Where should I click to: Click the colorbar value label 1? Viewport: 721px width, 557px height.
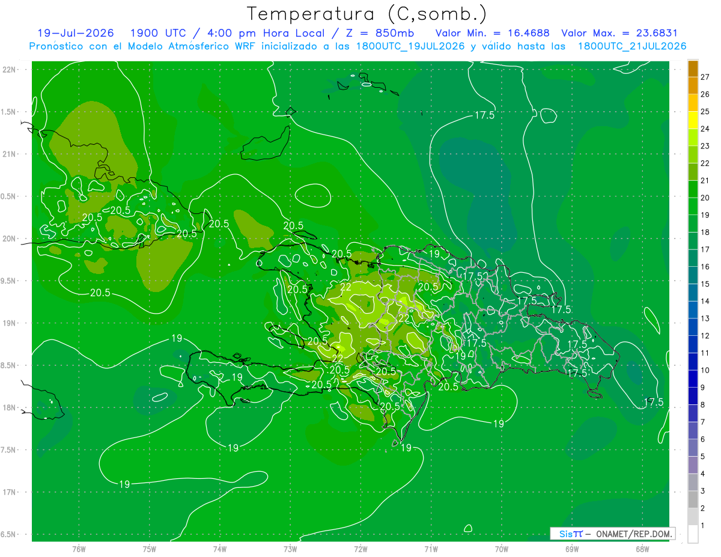coord(703,526)
